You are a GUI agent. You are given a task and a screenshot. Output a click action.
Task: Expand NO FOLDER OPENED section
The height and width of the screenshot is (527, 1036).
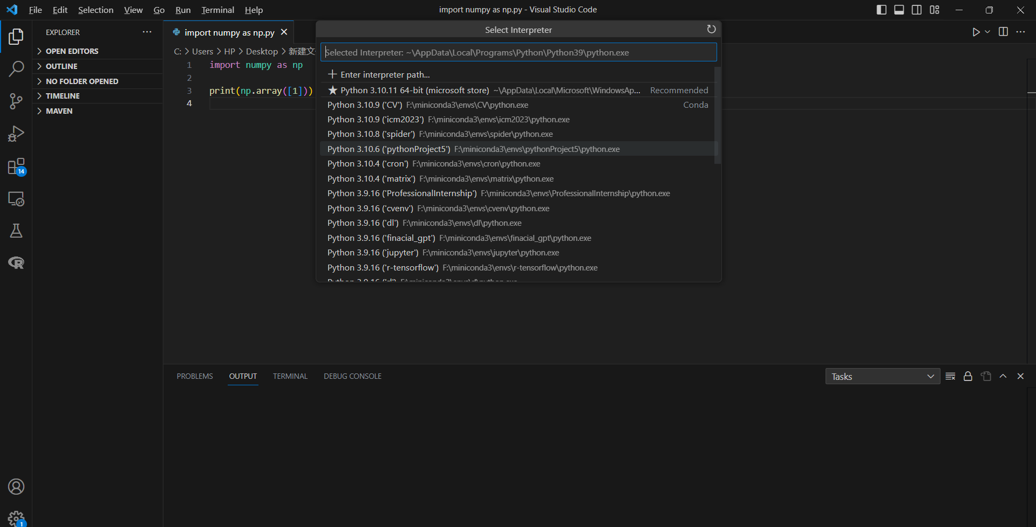click(x=97, y=81)
